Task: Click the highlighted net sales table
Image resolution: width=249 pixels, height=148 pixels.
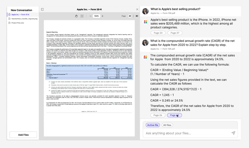Action: tap(89, 72)
